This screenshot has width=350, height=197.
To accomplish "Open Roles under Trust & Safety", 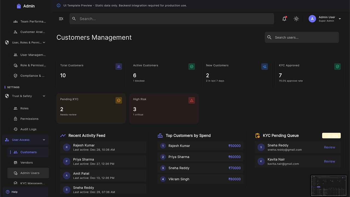I will pyautogui.click(x=28, y=108).
